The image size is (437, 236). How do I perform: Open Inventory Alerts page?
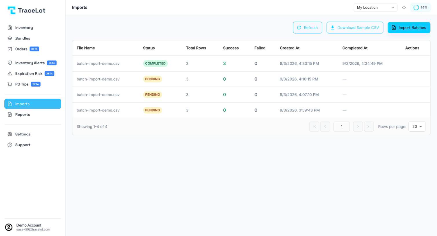(x=33, y=63)
